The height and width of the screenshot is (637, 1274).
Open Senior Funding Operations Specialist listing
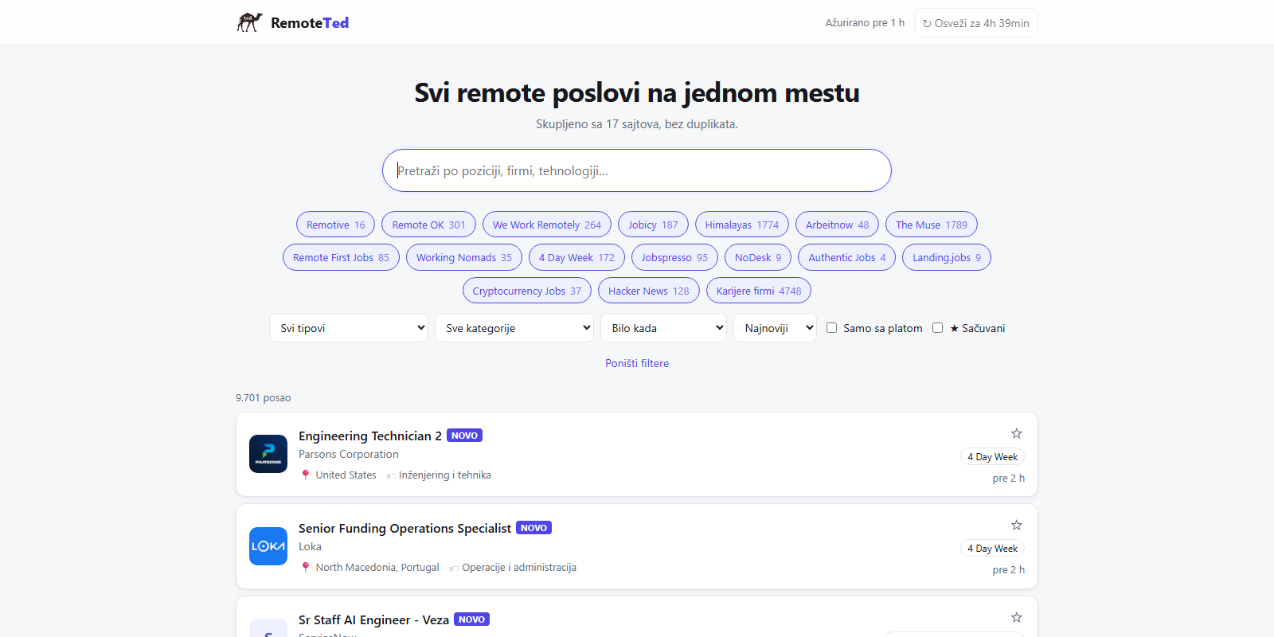point(404,528)
